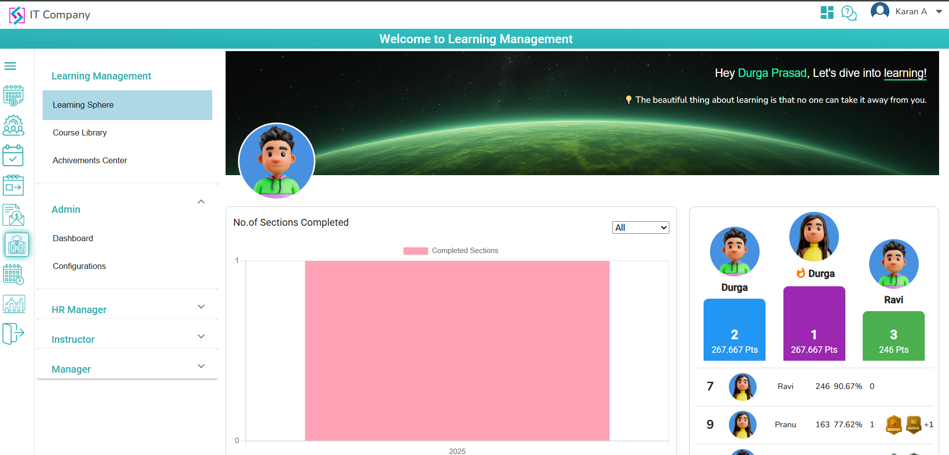Image resolution: width=949 pixels, height=455 pixels.
Task: Expand the Instructor section
Action: pos(201,336)
